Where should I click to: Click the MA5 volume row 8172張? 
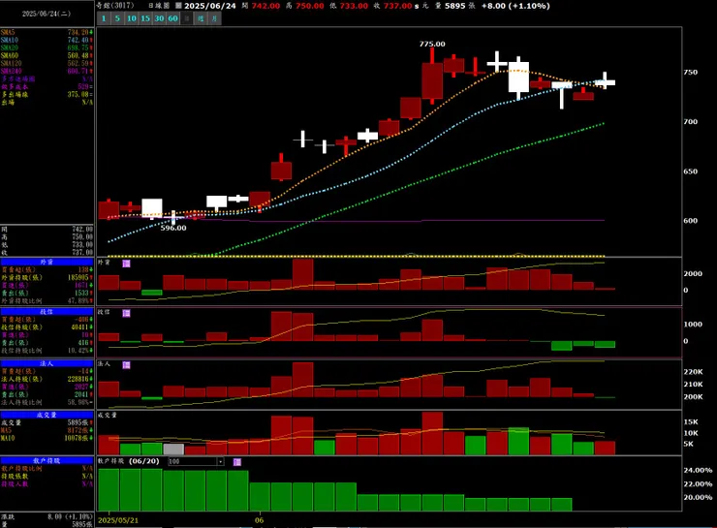pos(47,430)
